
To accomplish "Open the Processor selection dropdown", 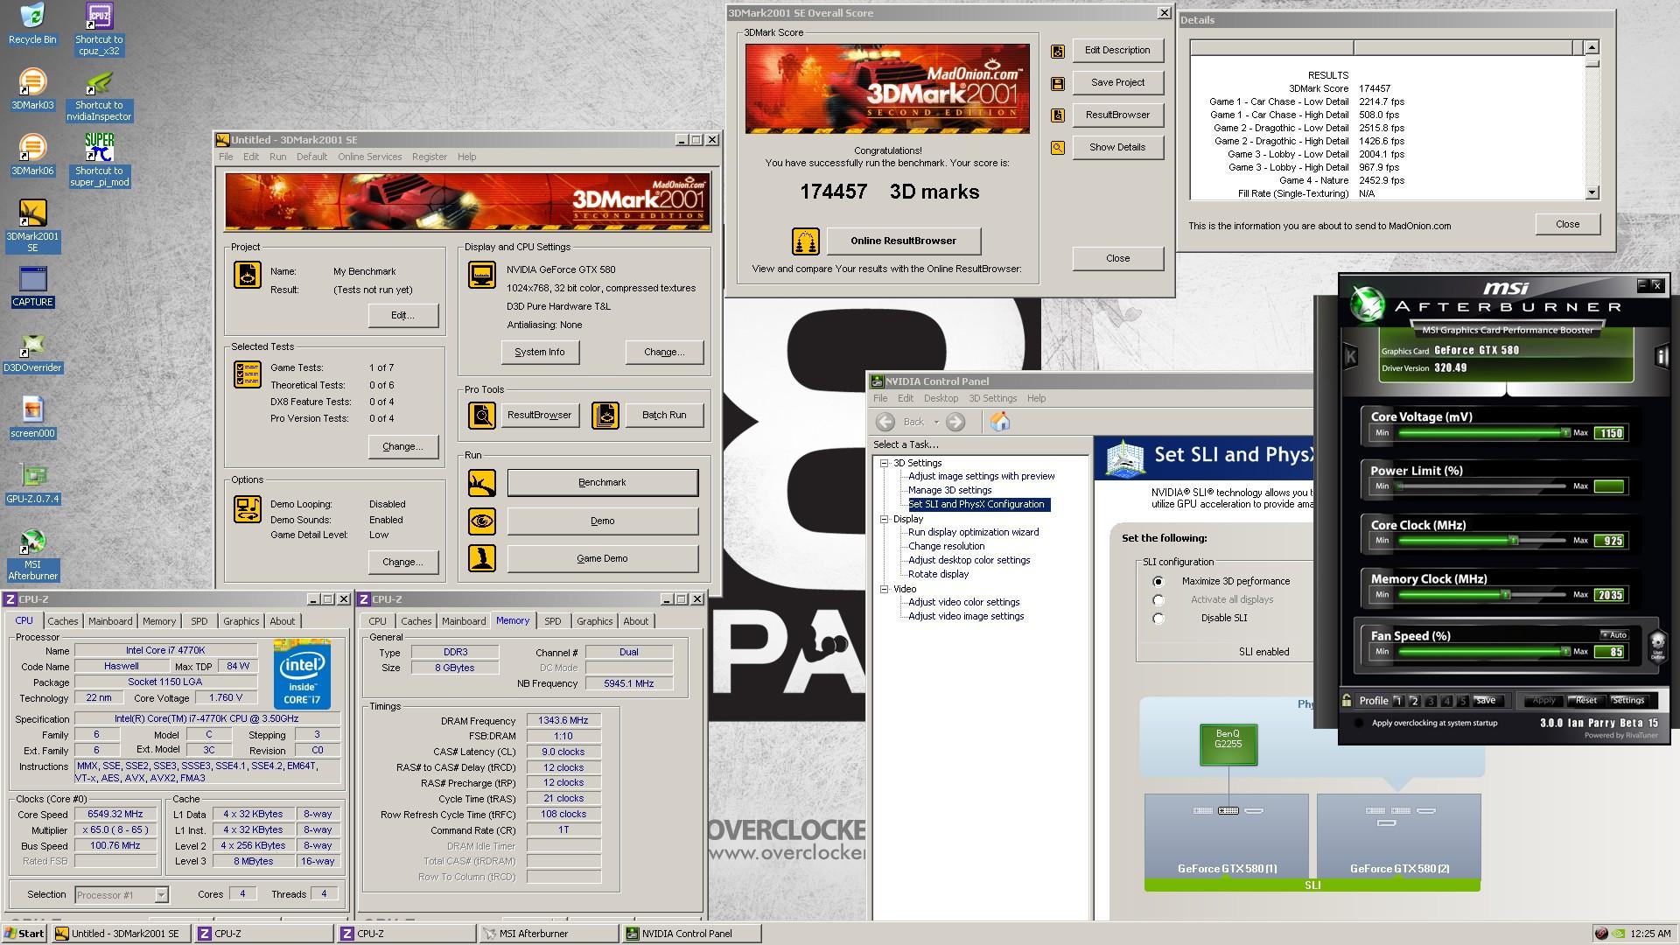I will pos(161,895).
